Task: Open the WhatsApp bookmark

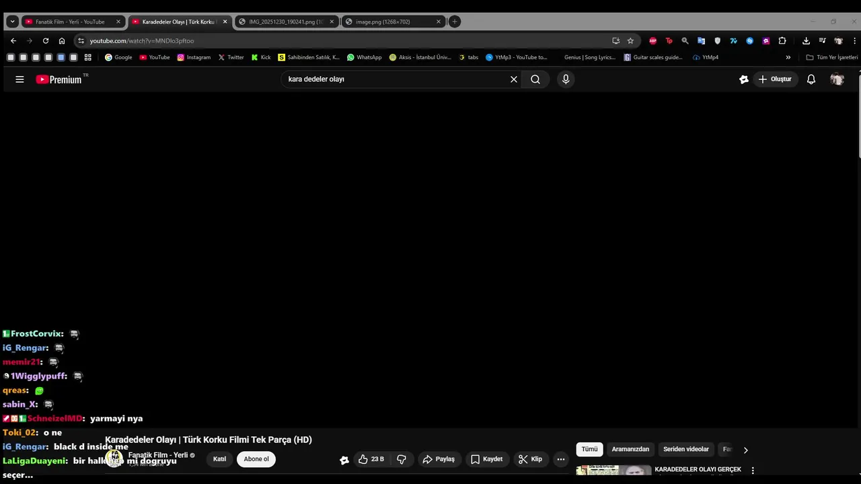Action: [364, 57]
